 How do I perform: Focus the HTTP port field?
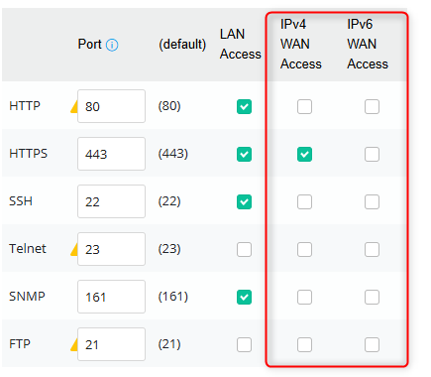point(111,106)
